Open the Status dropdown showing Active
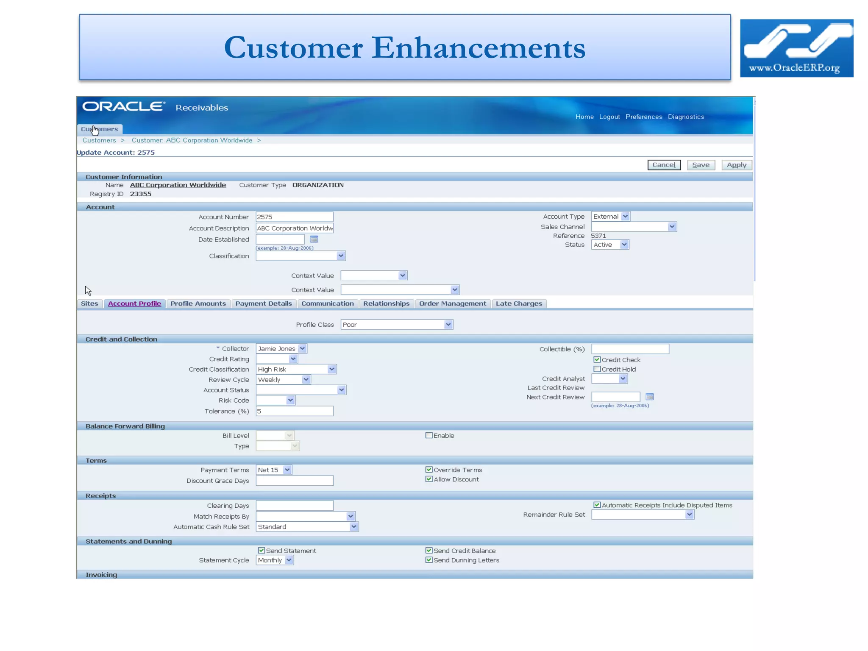868x651 pixels. click(610, 245)
